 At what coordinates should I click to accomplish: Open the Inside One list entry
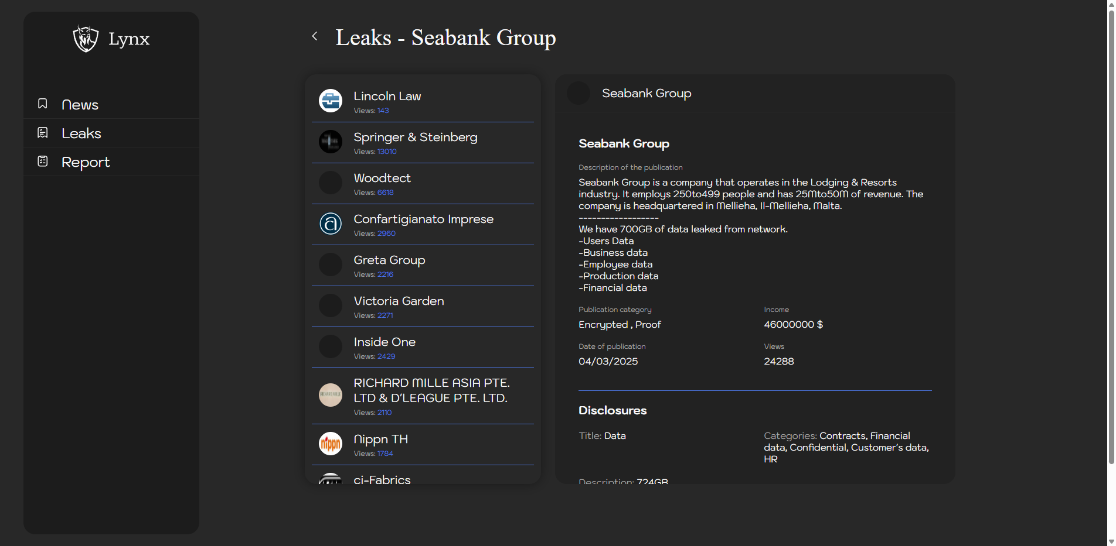[385, 342]
